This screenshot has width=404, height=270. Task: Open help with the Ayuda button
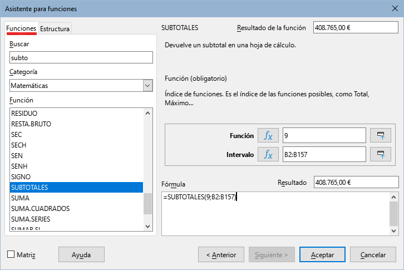point(81,254)
